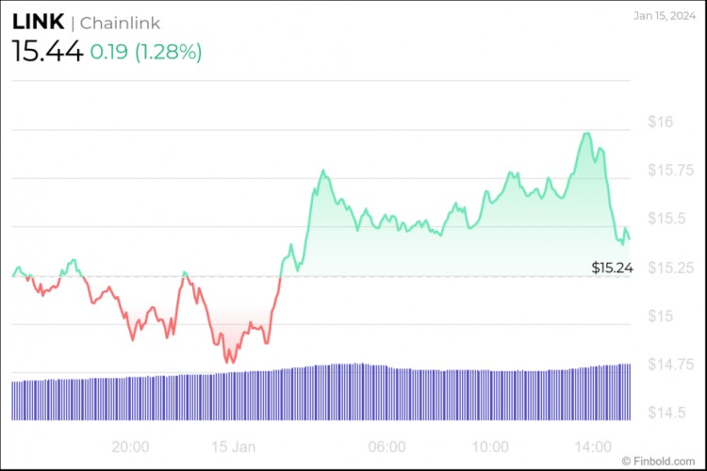Select the $15.24 baseline price label
Viewport: 707px width, 471px height.
pos(613,268)
